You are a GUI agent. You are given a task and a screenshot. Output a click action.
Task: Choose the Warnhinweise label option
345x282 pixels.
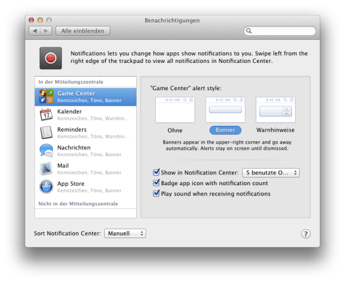[275, 130]
